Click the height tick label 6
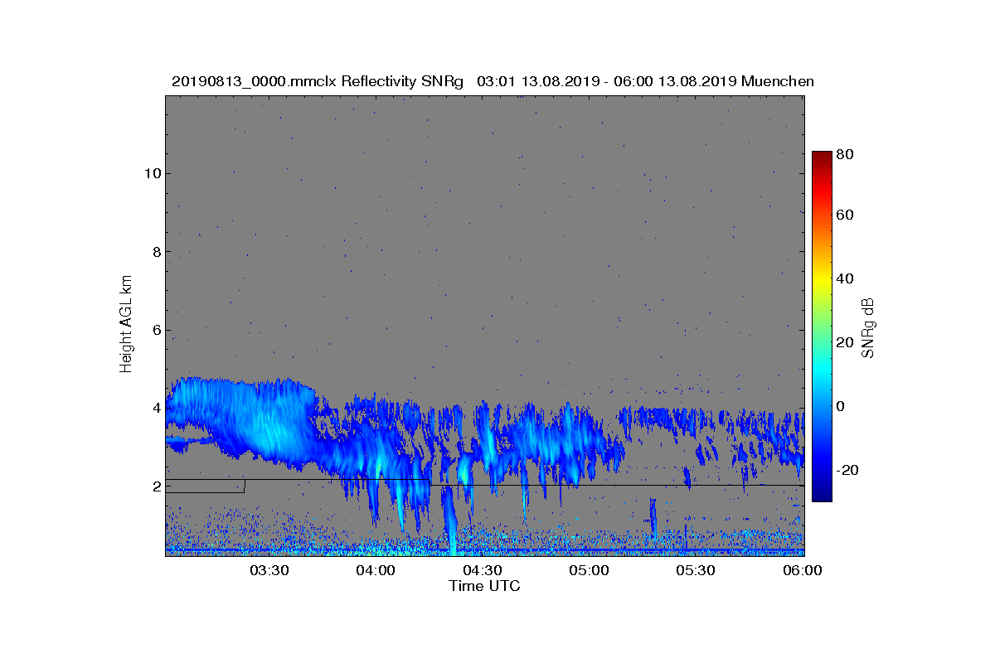995x663 pixels. [x=156, y=330]
